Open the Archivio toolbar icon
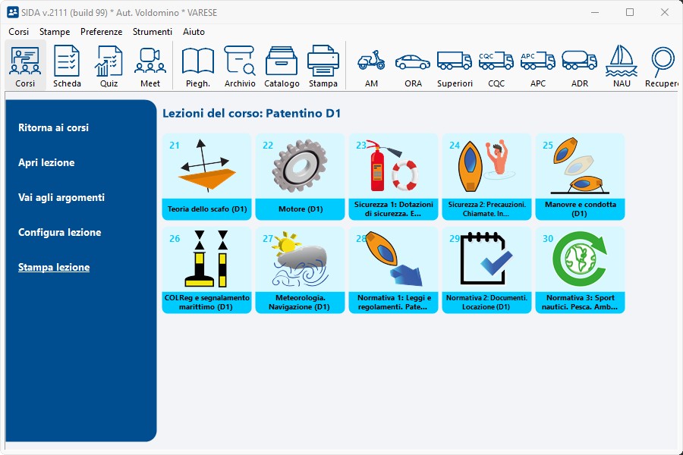The height and width of the screenshot is (455, 683). click(239, 66)
